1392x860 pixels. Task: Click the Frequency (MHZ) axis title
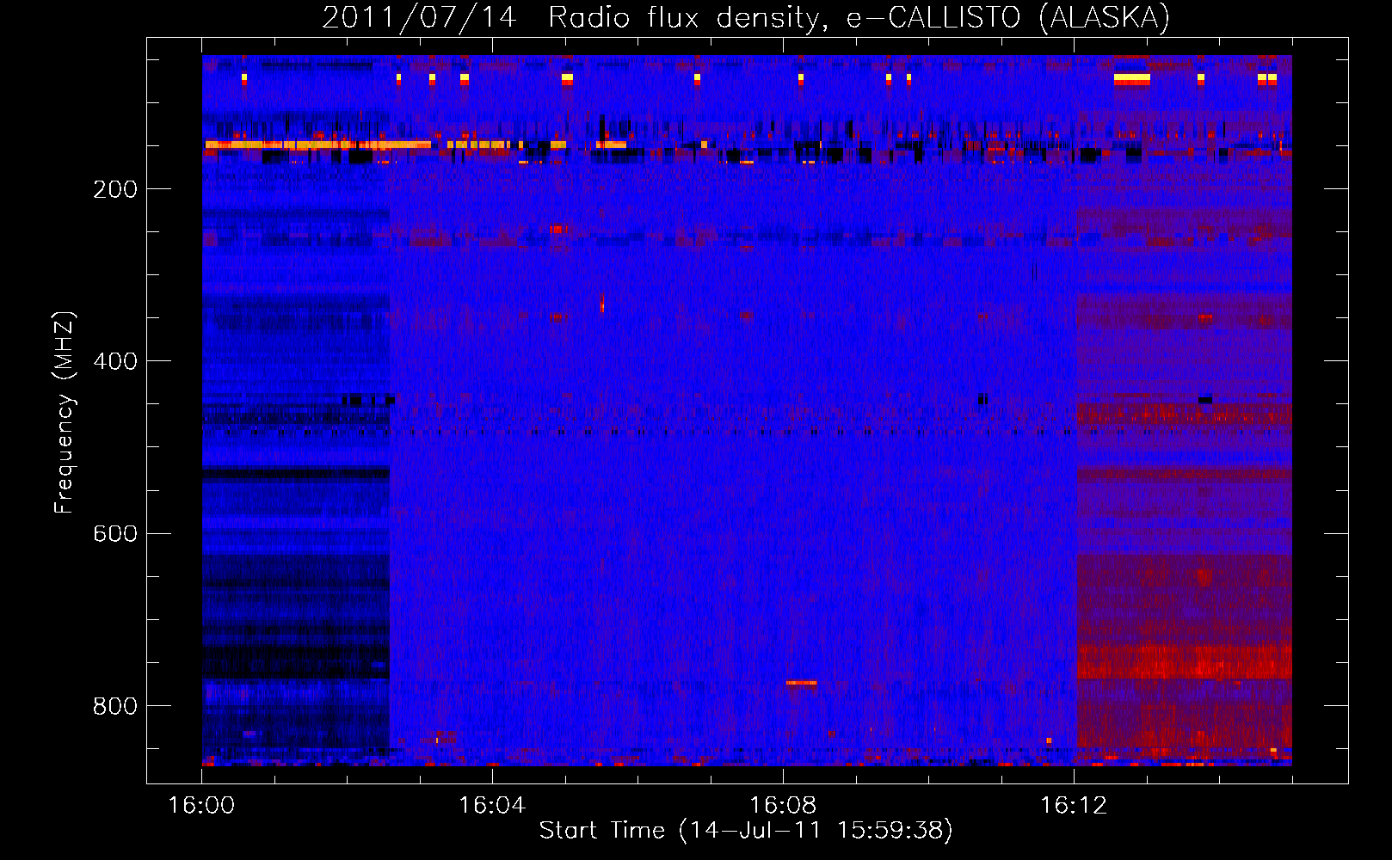point(65,412)
